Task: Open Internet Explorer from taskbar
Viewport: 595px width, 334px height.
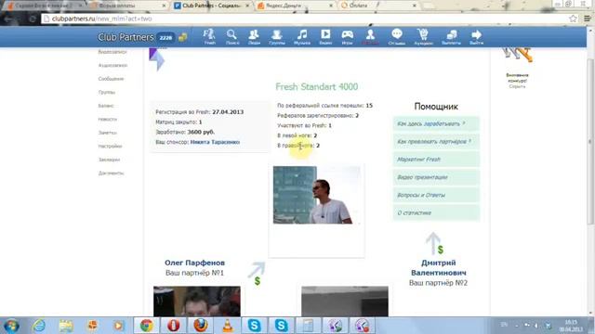Action: click(39, 326)
